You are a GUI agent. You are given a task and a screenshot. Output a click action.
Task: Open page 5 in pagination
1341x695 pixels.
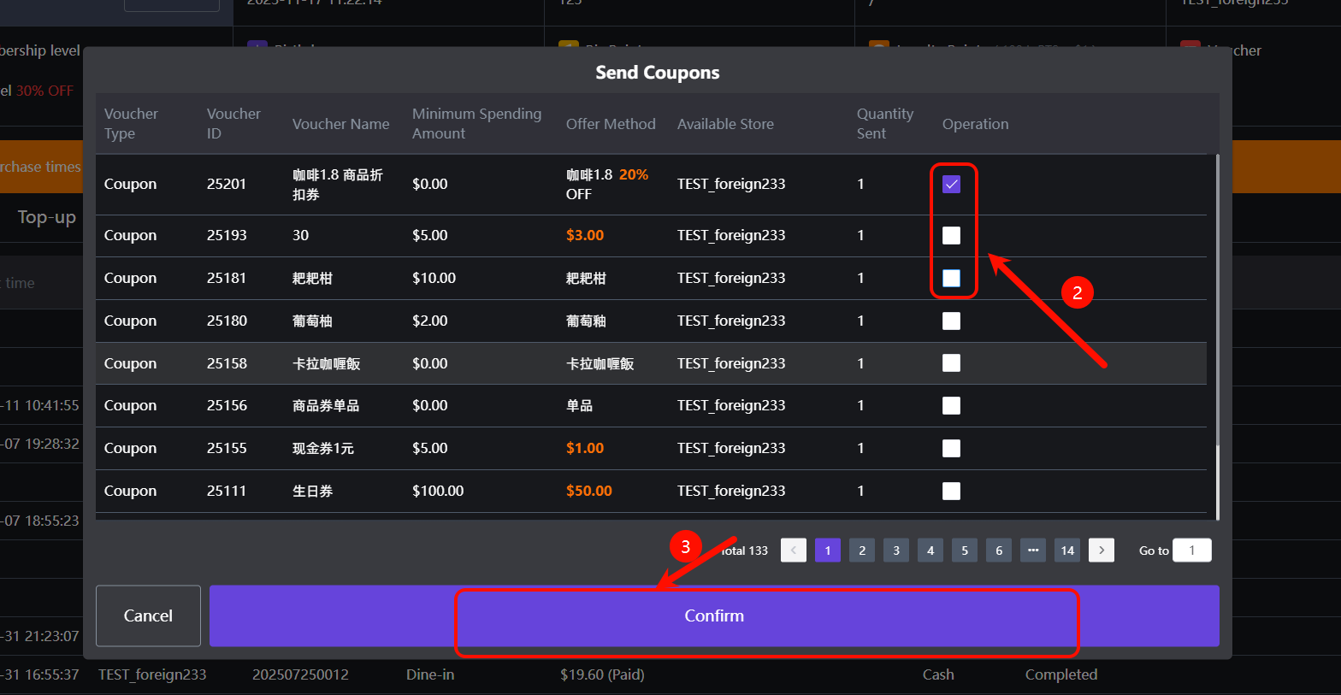point(965,551)
